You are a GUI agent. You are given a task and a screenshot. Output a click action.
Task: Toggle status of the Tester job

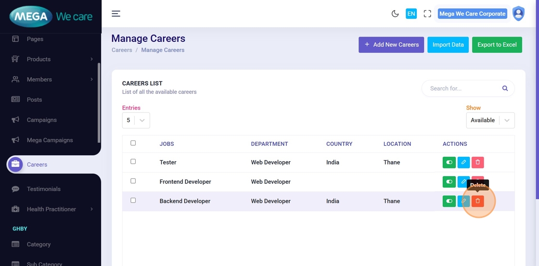(x=449, y=163)
